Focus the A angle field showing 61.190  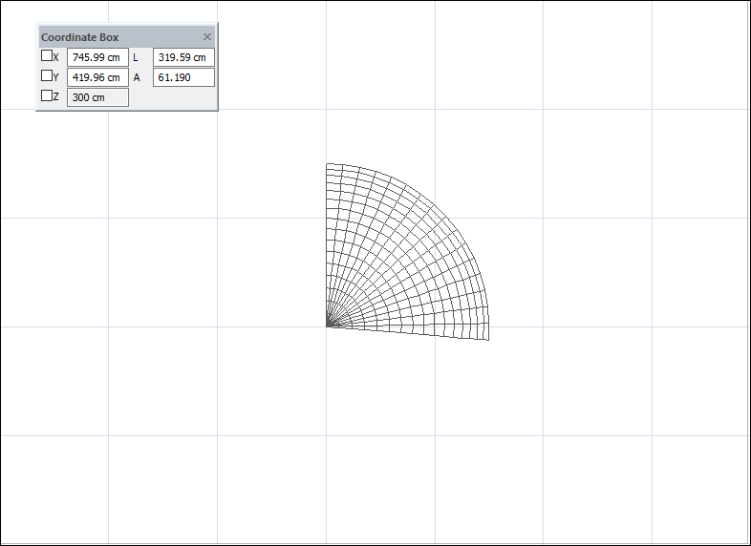pos(183,77)
